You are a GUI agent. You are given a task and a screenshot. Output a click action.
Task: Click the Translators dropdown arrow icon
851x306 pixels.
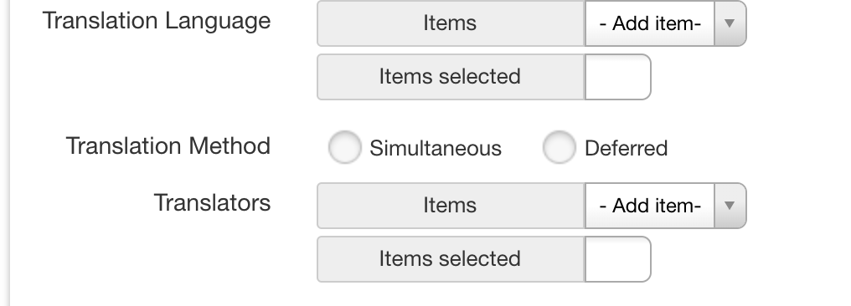[x=730, y=206]
